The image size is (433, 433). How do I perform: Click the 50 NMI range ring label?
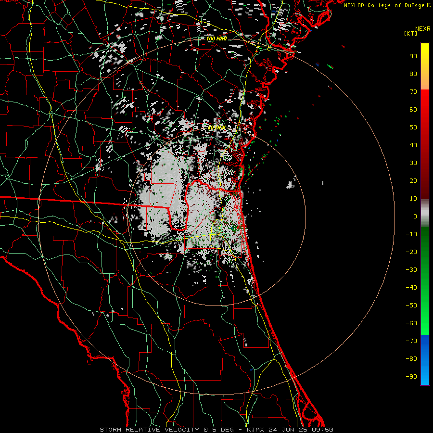[216, 127]
